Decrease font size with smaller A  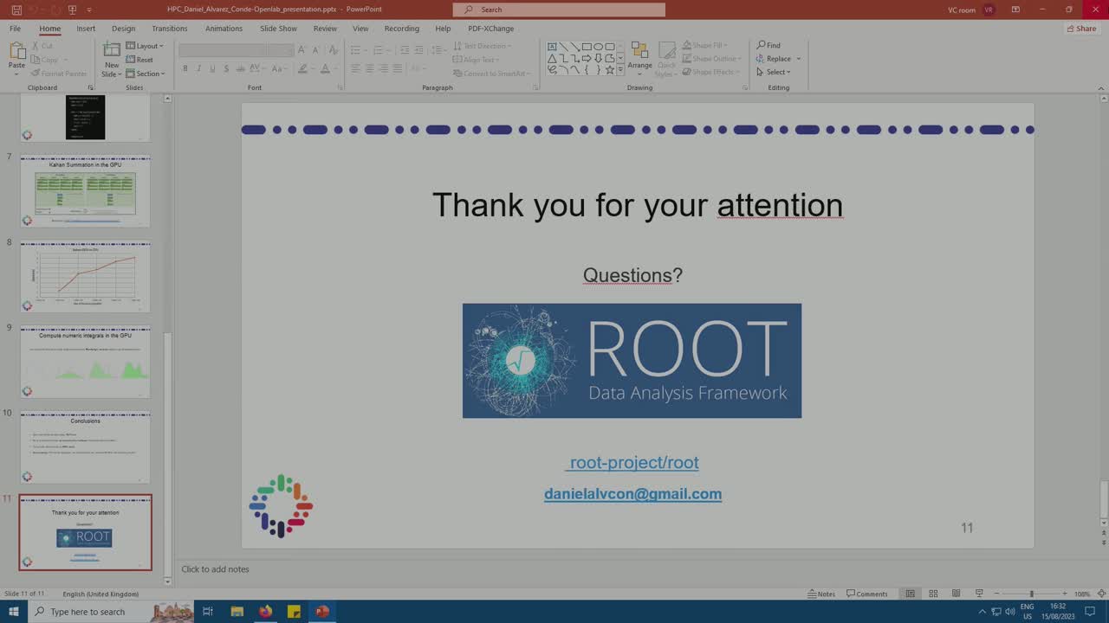pos(315,50)
